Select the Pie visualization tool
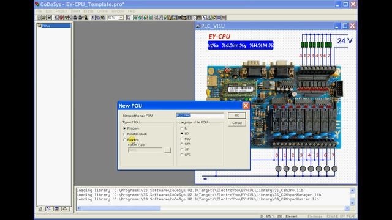 click(x=165, y=18)
